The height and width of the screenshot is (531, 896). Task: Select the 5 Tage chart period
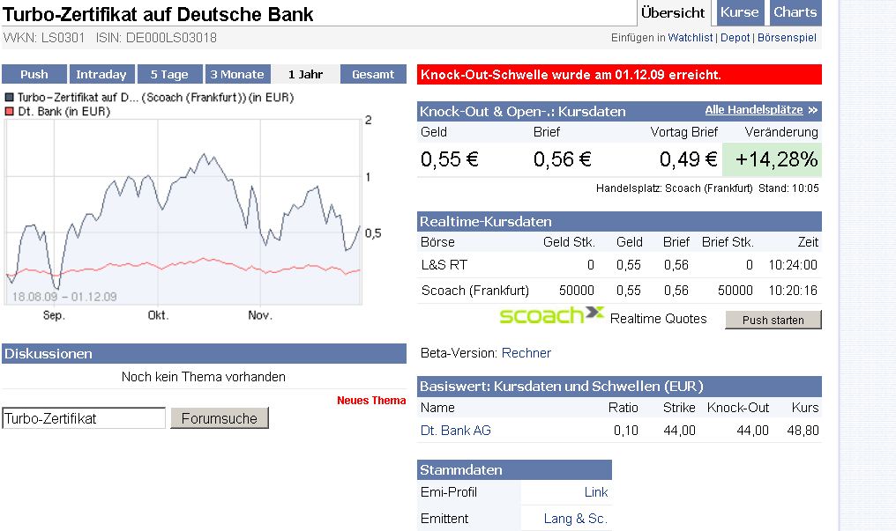click(169, 74)
